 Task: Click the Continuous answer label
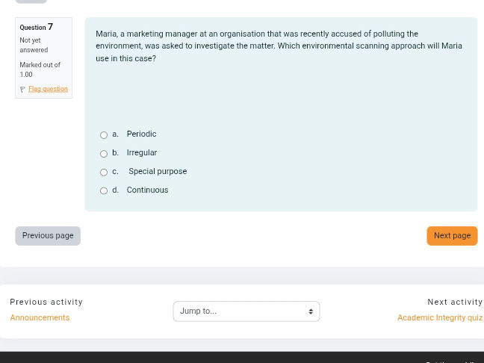pos(147,190)
